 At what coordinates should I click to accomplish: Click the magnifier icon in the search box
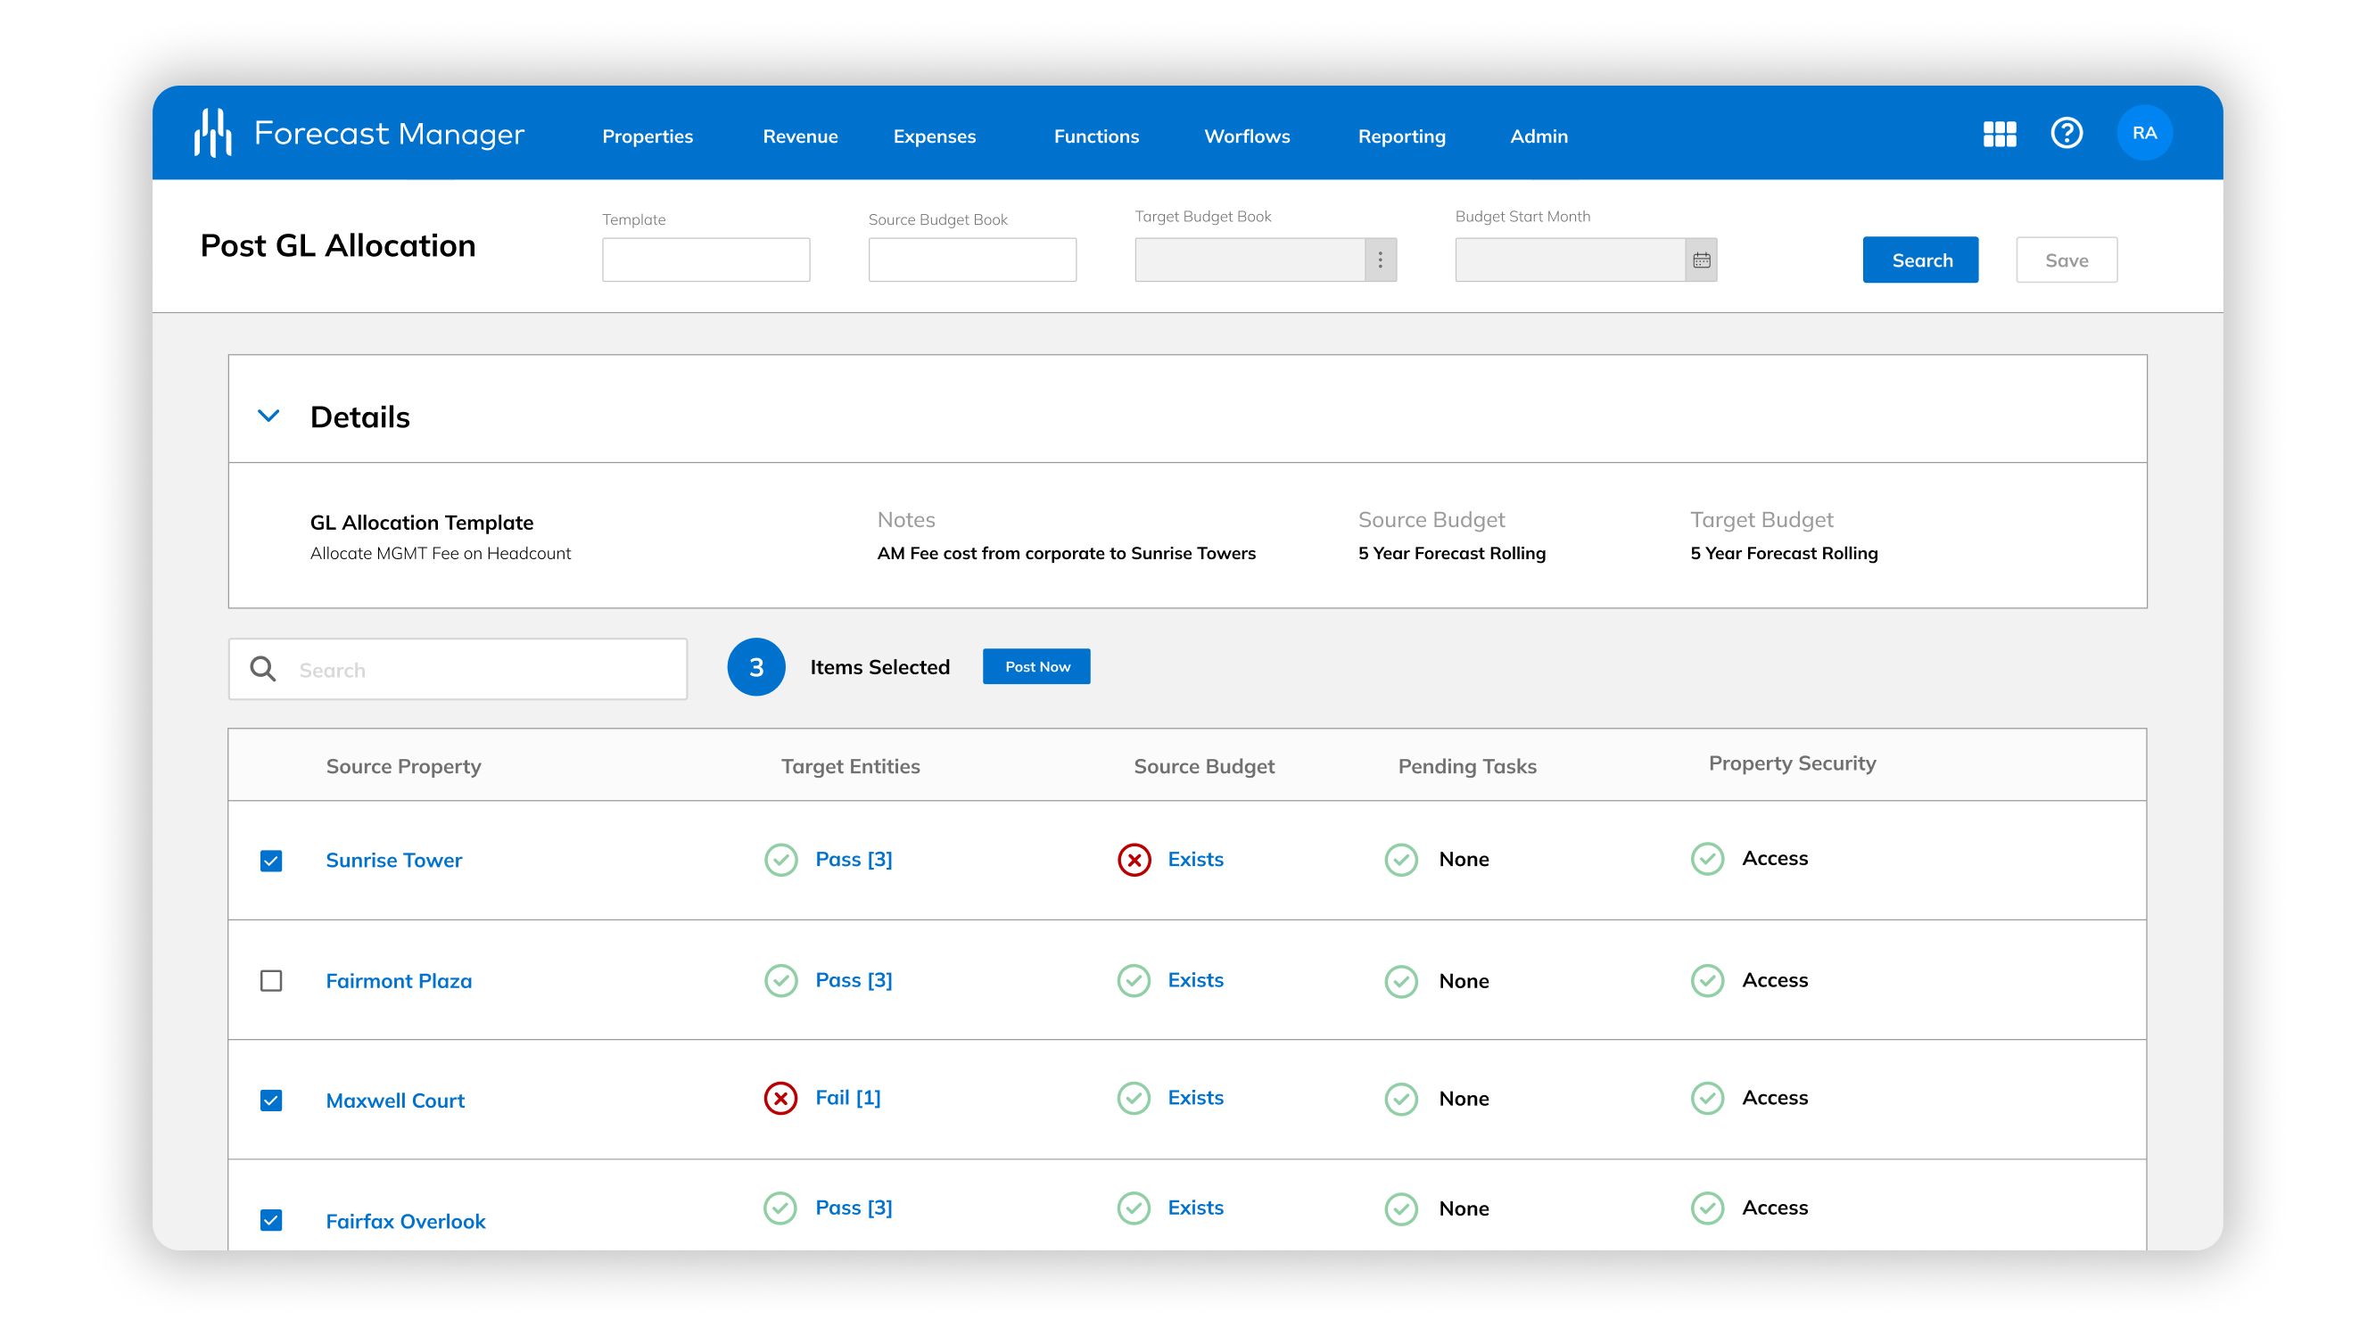pyautogui.click(x=263, y=670)
